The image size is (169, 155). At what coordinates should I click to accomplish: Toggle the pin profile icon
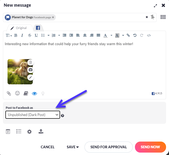coord(153,17)
